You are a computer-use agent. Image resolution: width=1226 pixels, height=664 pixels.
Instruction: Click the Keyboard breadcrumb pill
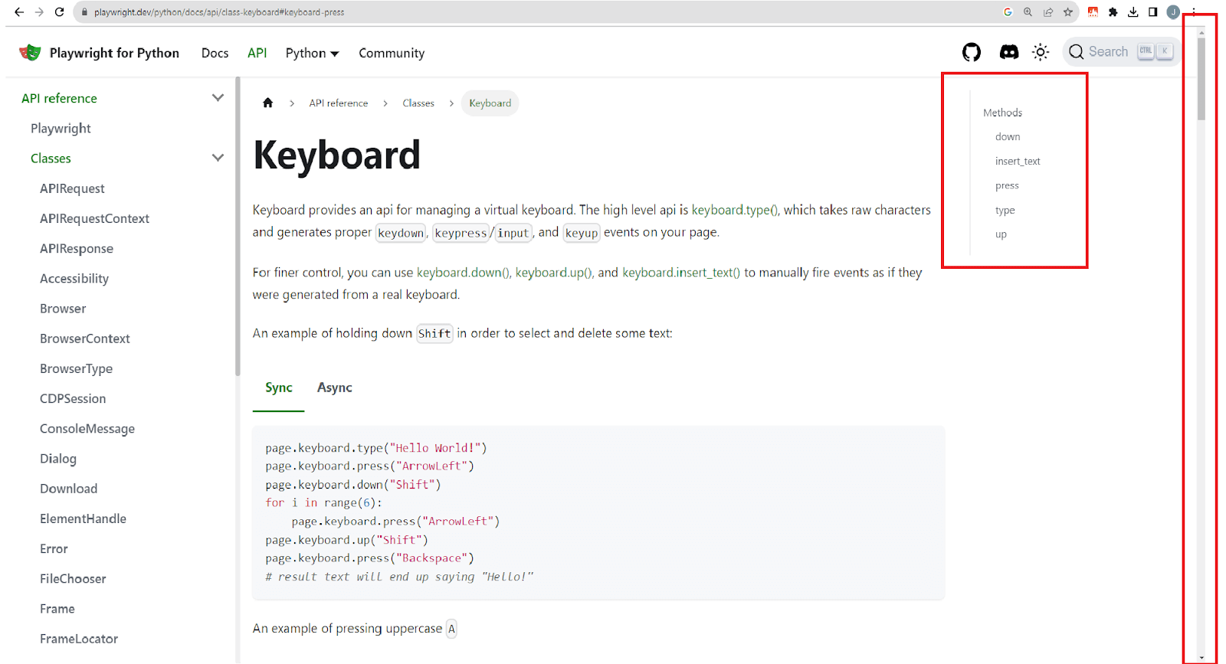(490, 103)
